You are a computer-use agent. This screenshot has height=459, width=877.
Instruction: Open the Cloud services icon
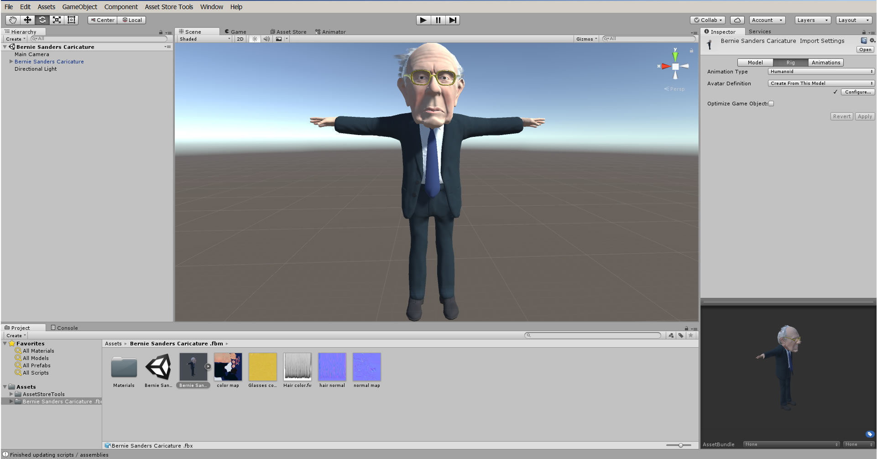[737, 20]
